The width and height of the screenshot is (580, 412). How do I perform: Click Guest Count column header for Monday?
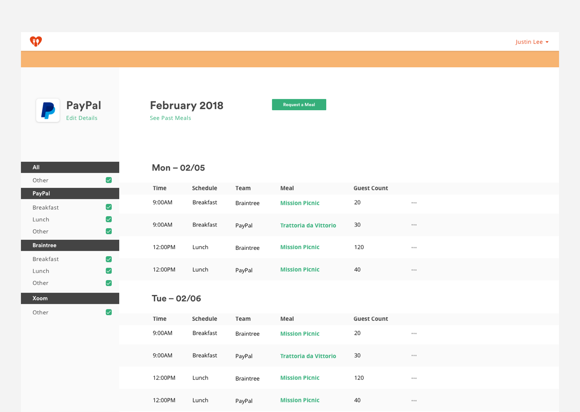click(371, 188)
